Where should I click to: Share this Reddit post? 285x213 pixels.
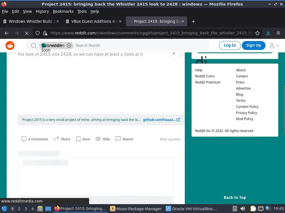62,139
